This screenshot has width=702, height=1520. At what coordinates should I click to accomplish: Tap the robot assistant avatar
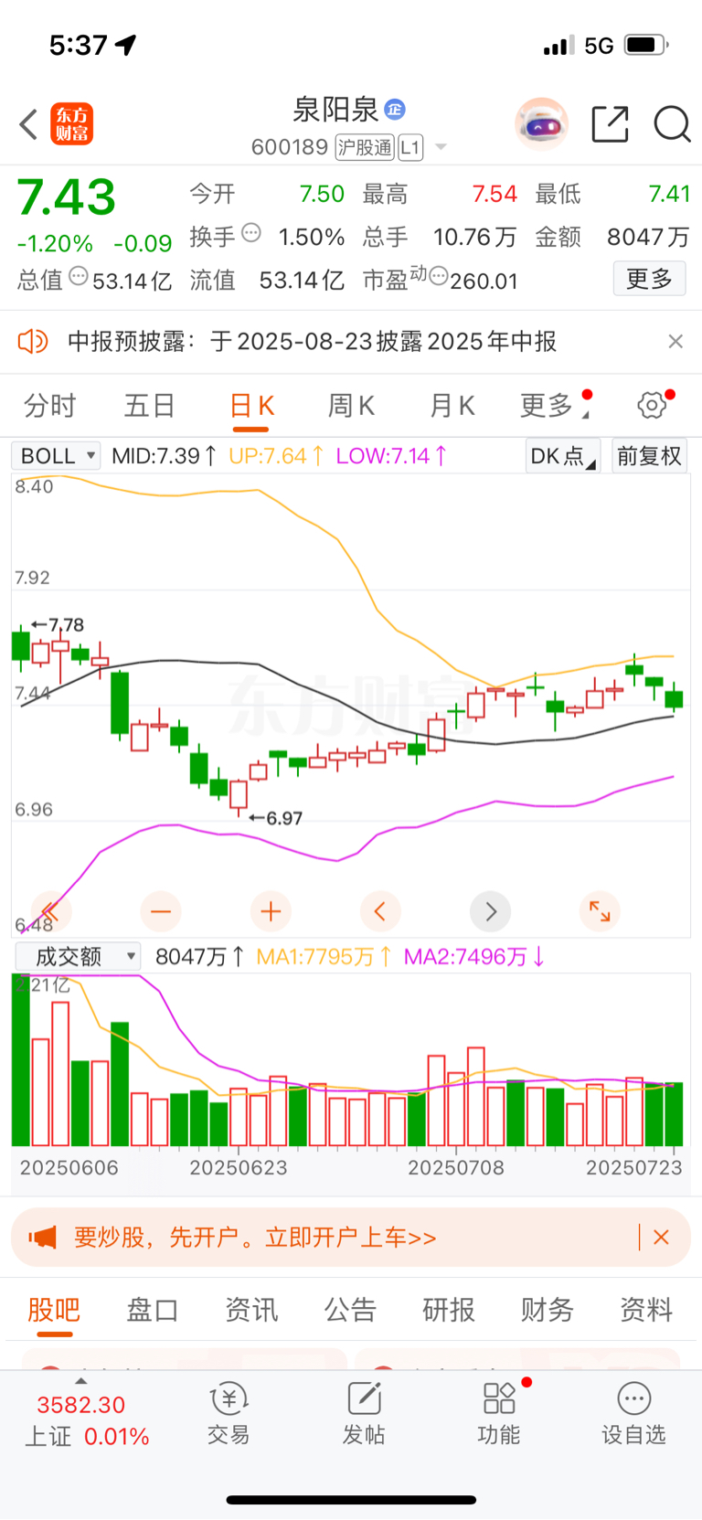click(x=541, y=123)
